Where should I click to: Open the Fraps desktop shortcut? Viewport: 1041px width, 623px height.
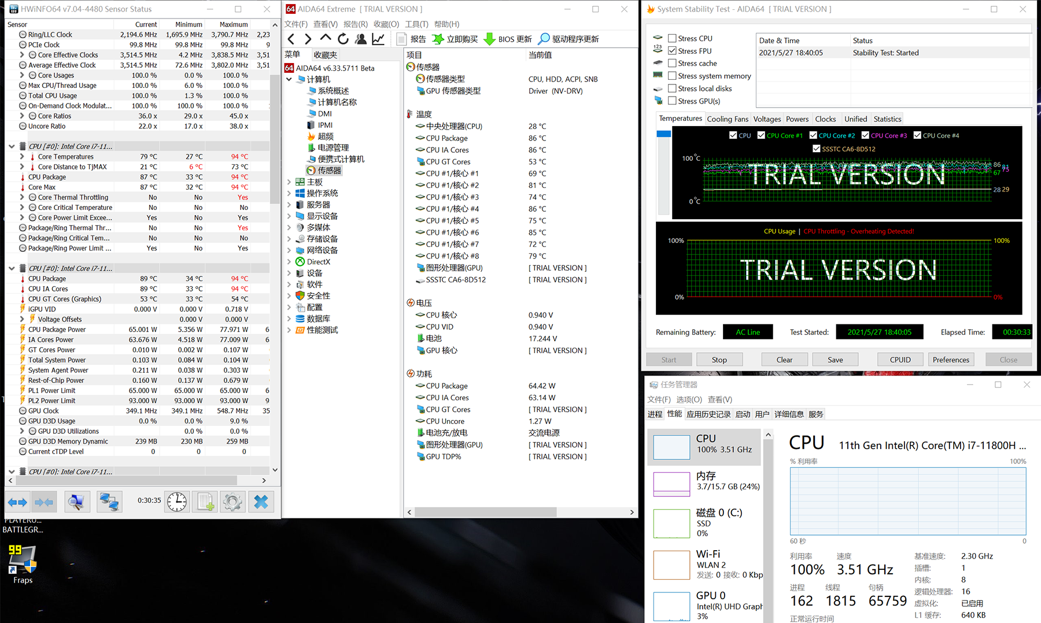click(x=23, y=564)
